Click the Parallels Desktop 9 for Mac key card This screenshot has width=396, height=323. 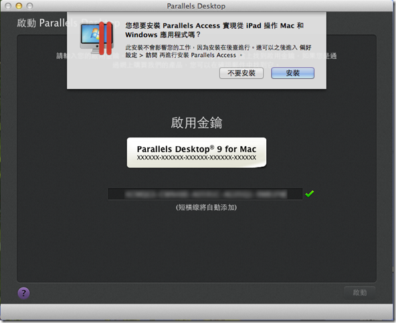coord(197,153)
